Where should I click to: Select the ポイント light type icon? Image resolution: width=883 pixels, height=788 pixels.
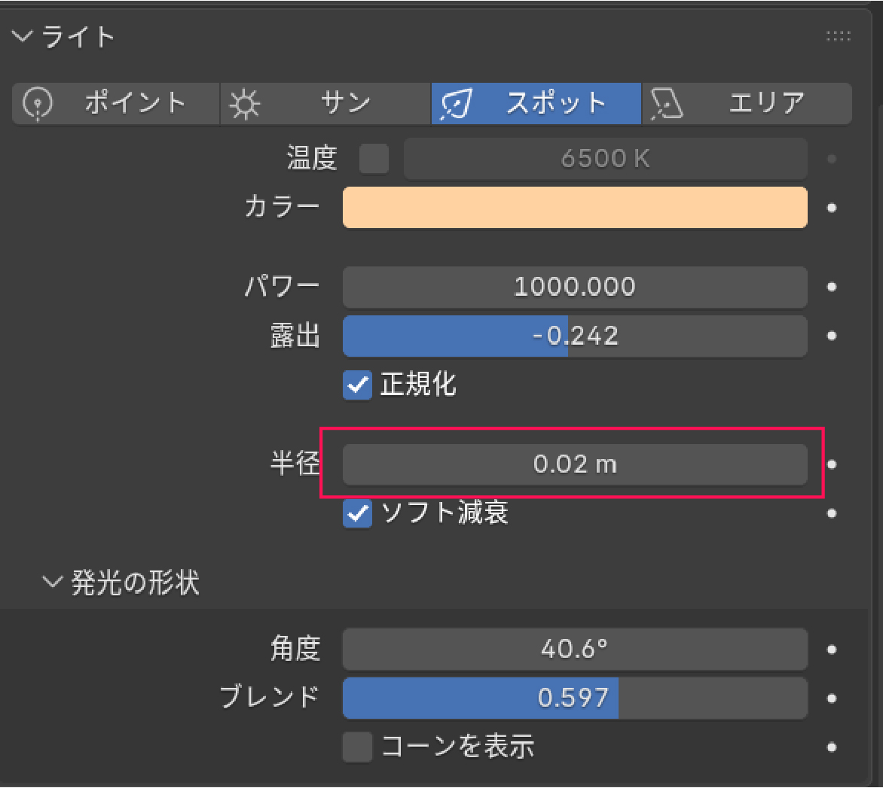click(36, 103)
